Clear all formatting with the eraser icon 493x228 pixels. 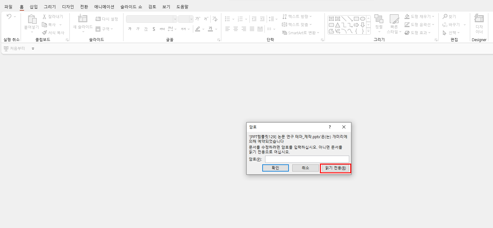(215, 19)
